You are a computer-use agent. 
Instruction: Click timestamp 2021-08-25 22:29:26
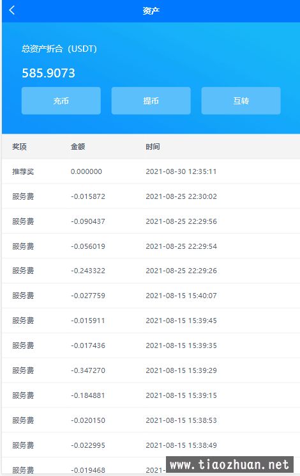(181, 271)
